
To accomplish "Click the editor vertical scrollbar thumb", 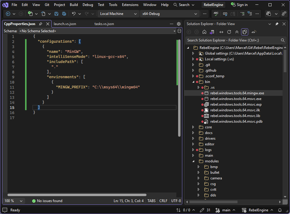I will (179, 88).
